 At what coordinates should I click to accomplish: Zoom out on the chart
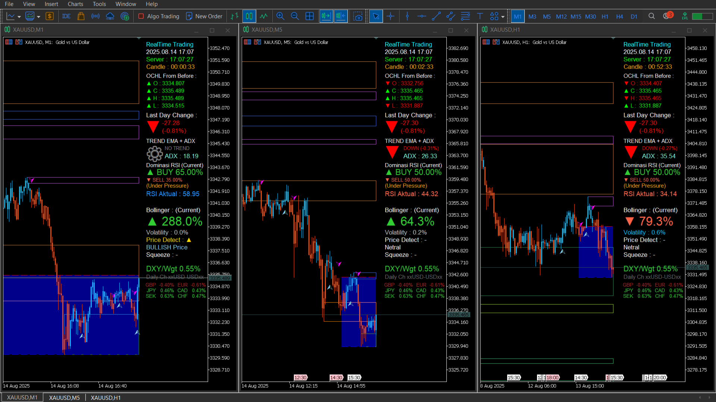[x=295, y=16]
